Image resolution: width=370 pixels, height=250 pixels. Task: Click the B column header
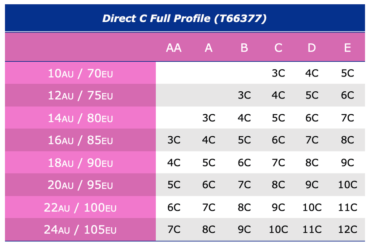click(x=244, y=48)
